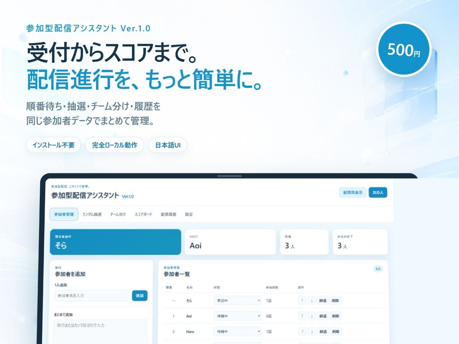Go to the スコアボード tab
This screenshot has width=459, height=344.
(x=143, y=214)
